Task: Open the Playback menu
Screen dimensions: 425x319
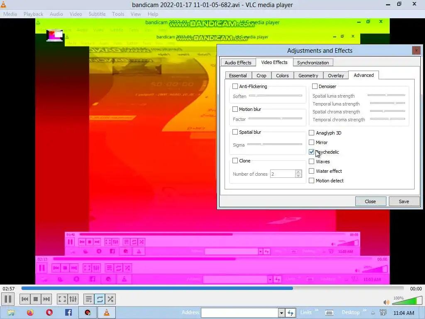Action: click(33, 14)
